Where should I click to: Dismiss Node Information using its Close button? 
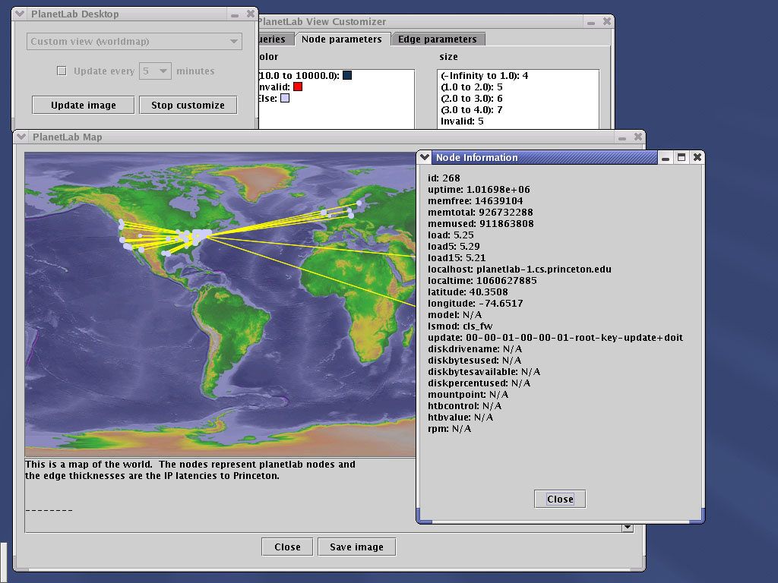tap(560, 499)
